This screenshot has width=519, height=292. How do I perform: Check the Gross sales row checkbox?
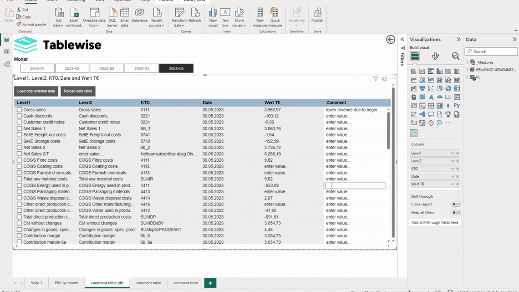click(19, 110)
